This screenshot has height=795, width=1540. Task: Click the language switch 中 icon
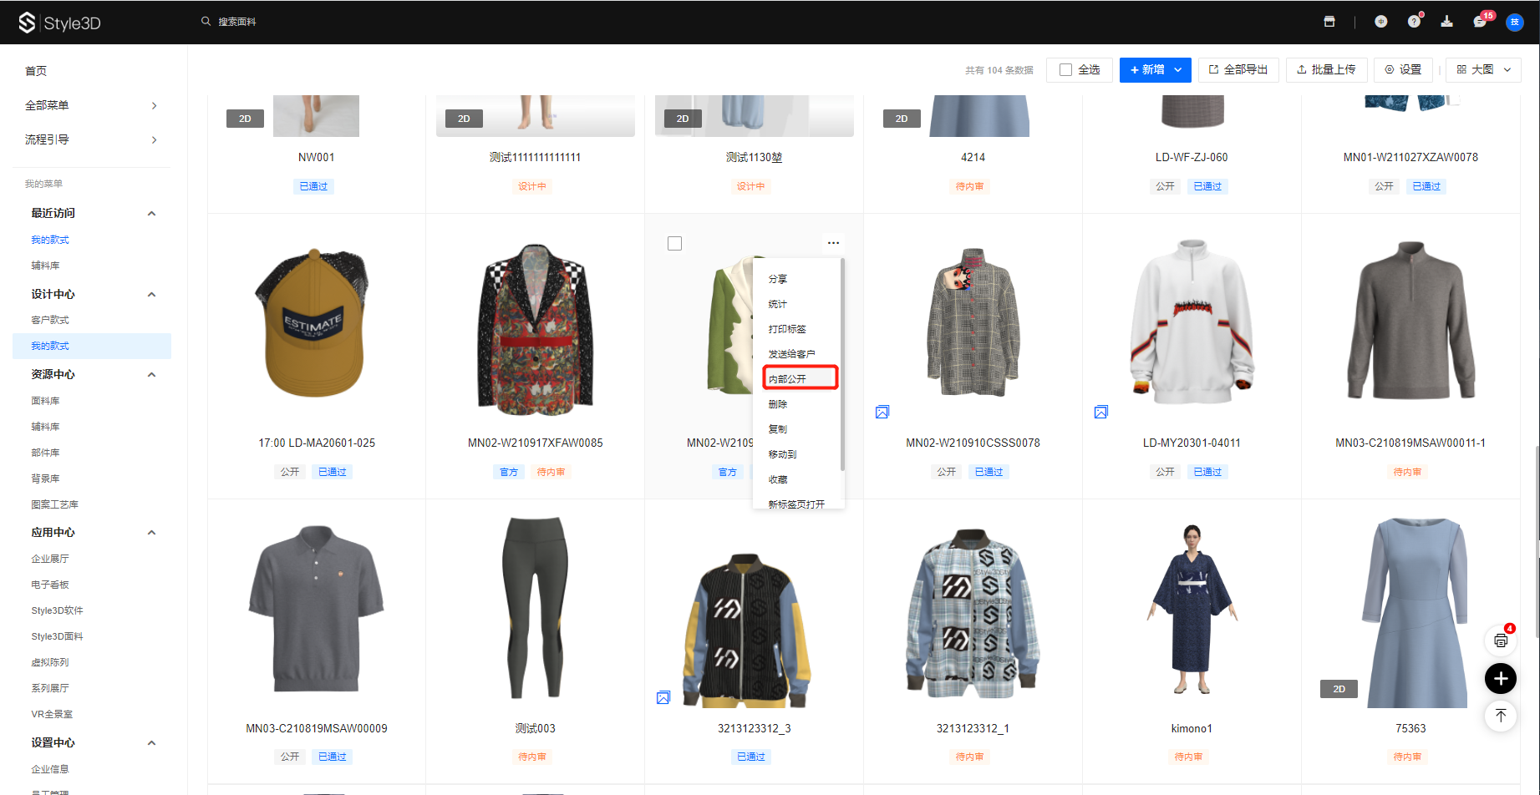1380,22
